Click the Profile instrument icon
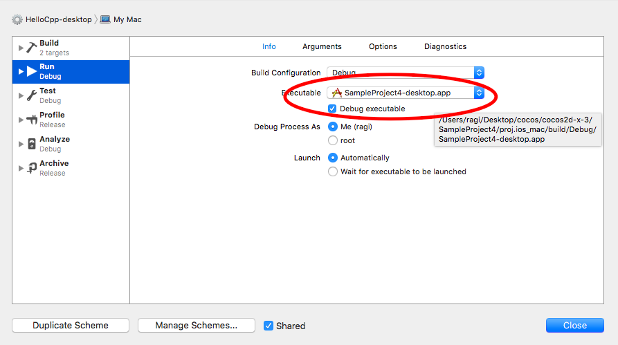The height and width of the screenshot is (345, 618). click(x=32, y=120)
